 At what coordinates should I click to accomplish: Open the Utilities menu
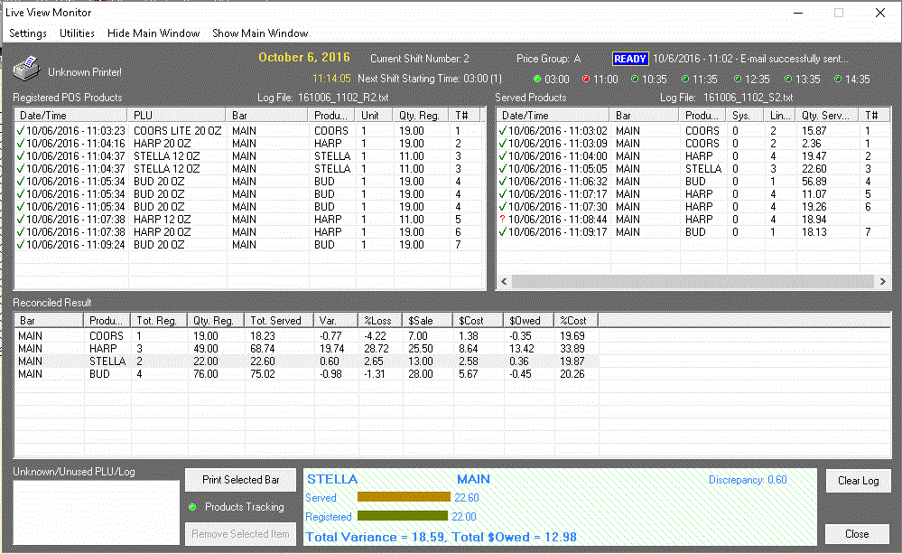point(77,33)
